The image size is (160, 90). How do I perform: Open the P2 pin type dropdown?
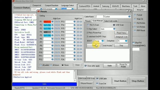[x=52, y=25]
